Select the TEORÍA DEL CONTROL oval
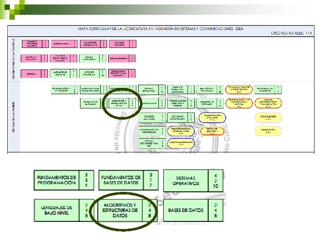Screen dimensions: 323x242 [212, 131]
